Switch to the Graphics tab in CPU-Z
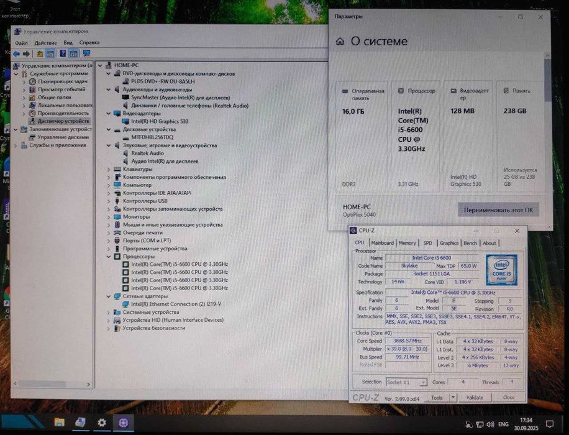Viewport: 569px width, 435px height. tap(449, 243)
